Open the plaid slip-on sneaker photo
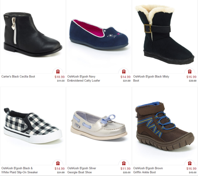198x176 pixels. [x=33, y=126]
